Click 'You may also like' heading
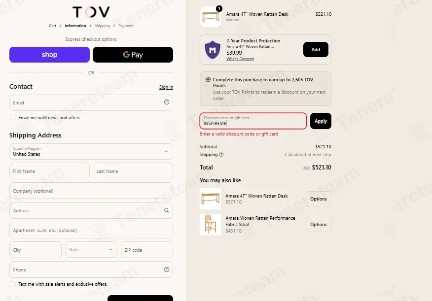Screen dimensions: 432x301 point(220,180)
